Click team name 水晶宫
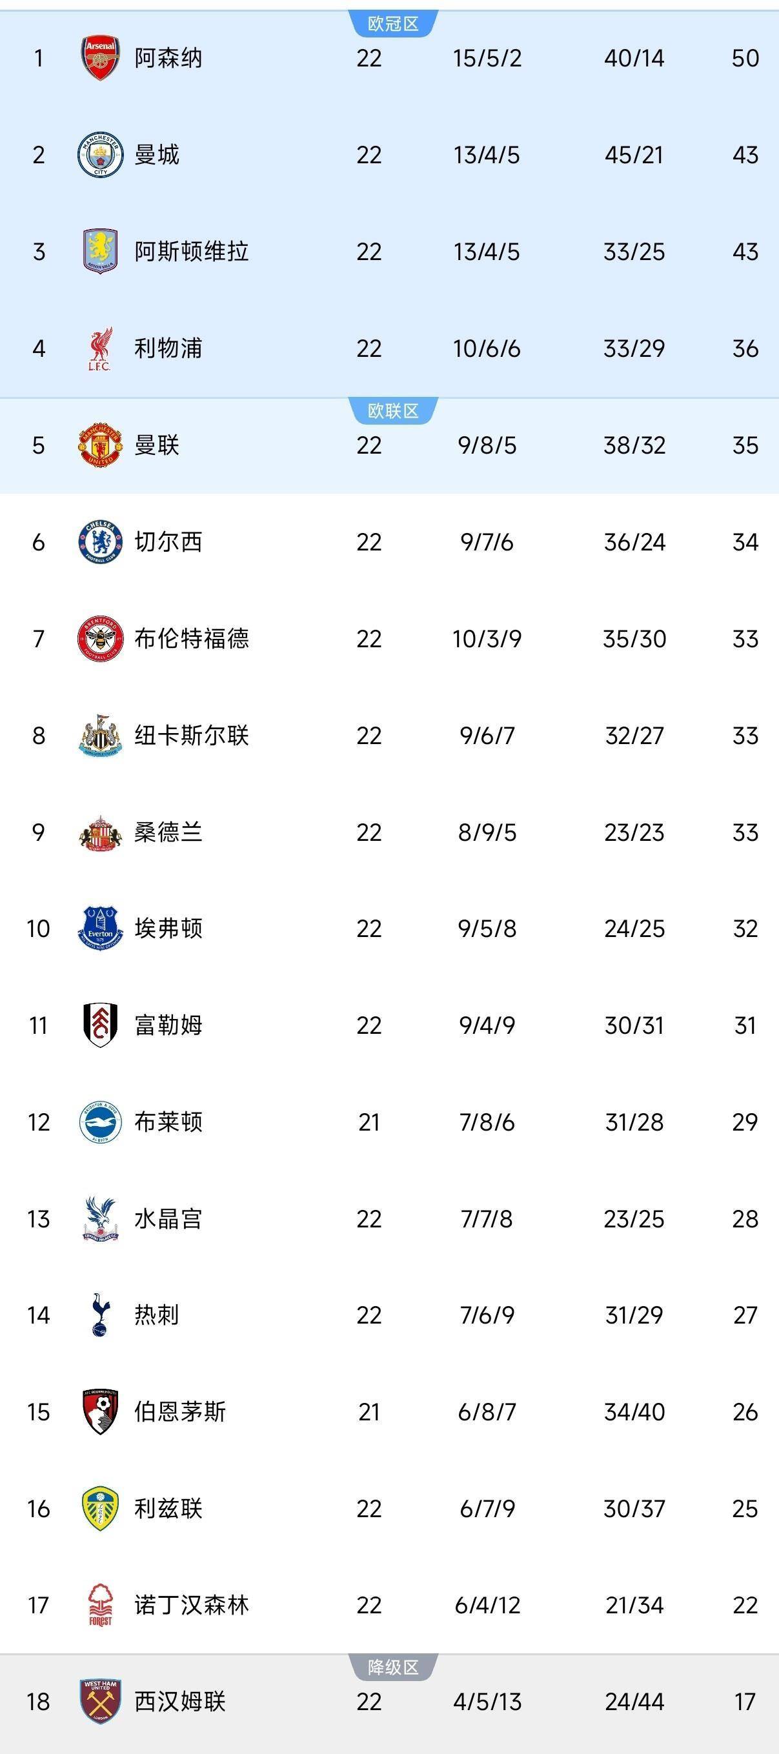The width and height of the screenshot is (779, 1754). [x=168, y=1219]
